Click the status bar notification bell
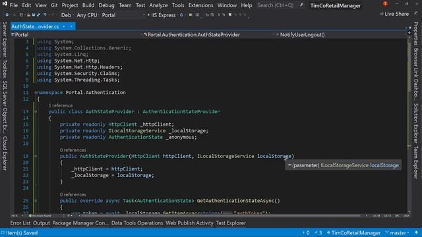 coord(416,232)
